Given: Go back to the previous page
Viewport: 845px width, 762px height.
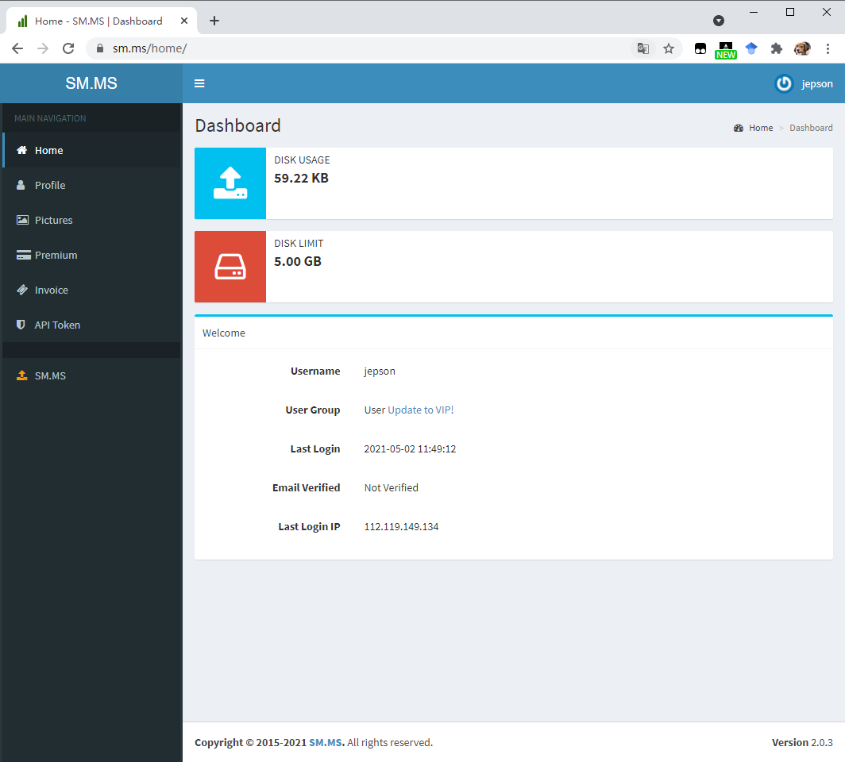Looking at the screenshot, I should (x=17, y=48).
